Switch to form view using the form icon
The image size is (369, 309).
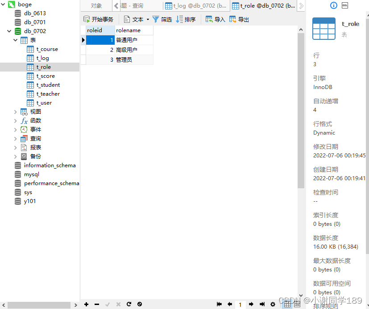click(296, 304)
